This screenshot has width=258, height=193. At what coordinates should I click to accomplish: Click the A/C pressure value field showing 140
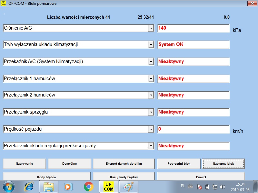point(193,28)
